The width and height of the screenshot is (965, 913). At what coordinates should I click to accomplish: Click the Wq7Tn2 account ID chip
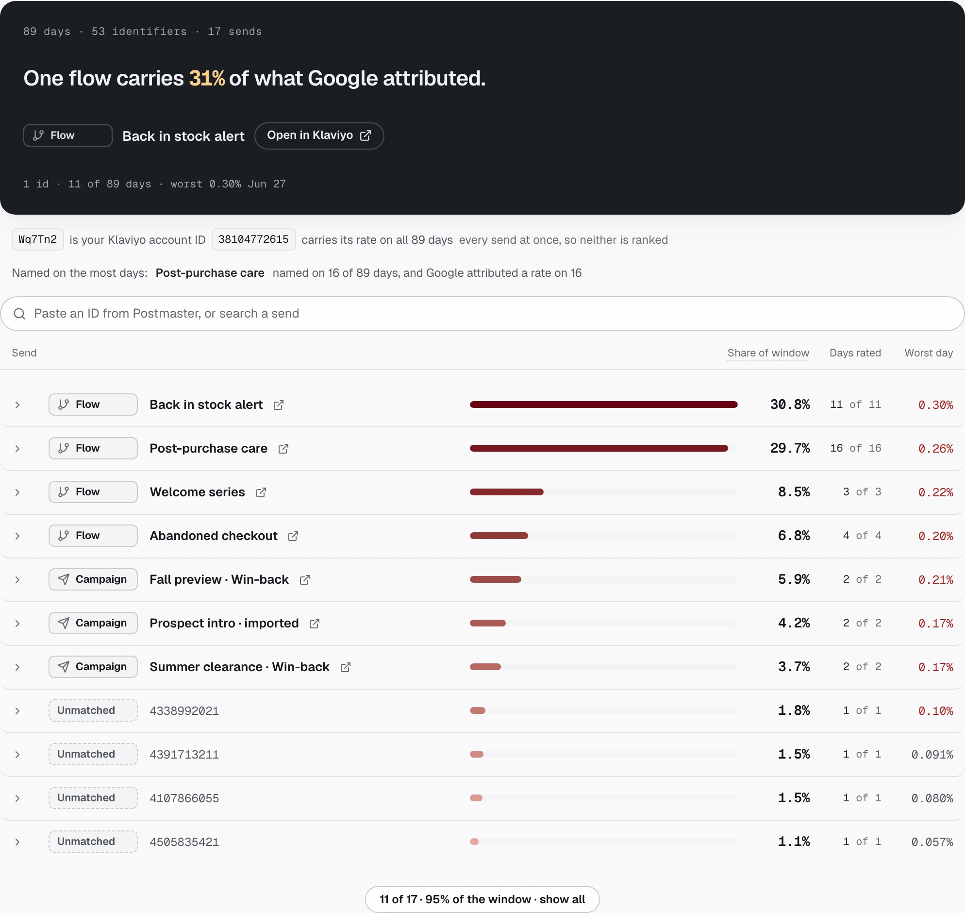click(37, 239)
